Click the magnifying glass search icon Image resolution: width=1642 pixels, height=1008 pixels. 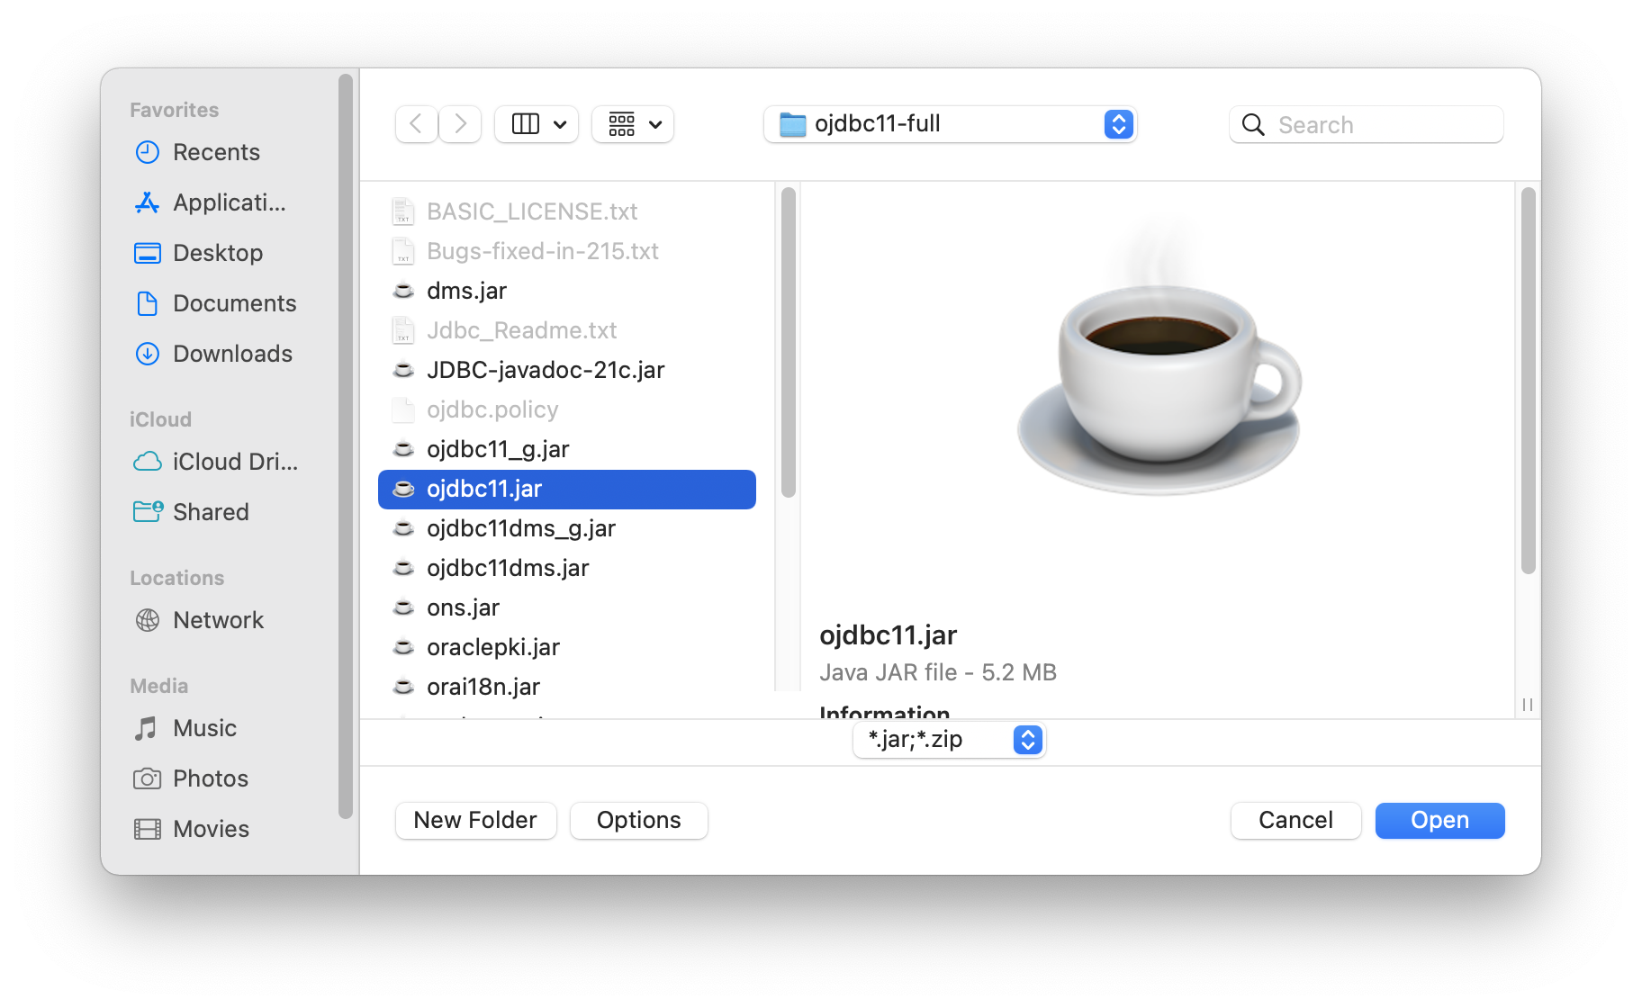tap(1253, 124)
